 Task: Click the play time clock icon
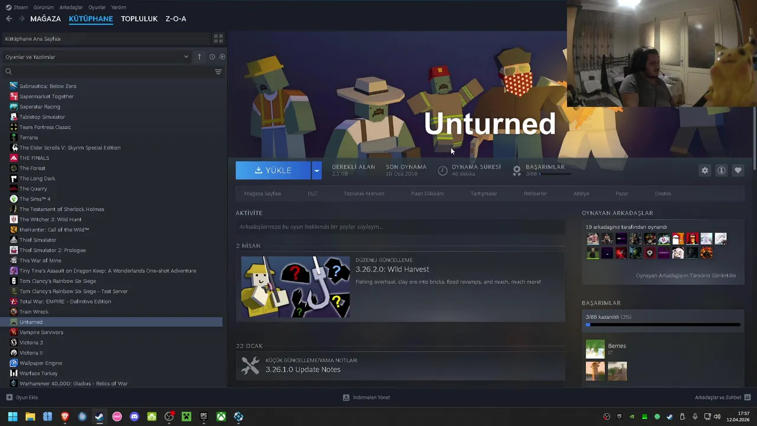click(443, 170)
